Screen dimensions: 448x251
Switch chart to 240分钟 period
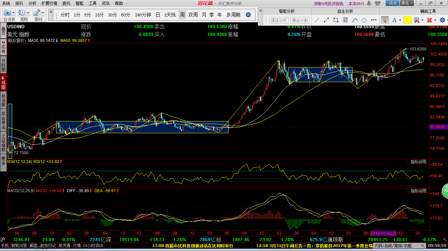click(x=143, y=15)
